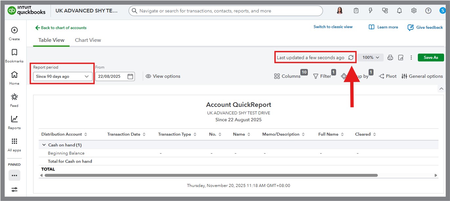Go back to chart of accounts
450x201 pixels.
(x=61, y=28)
